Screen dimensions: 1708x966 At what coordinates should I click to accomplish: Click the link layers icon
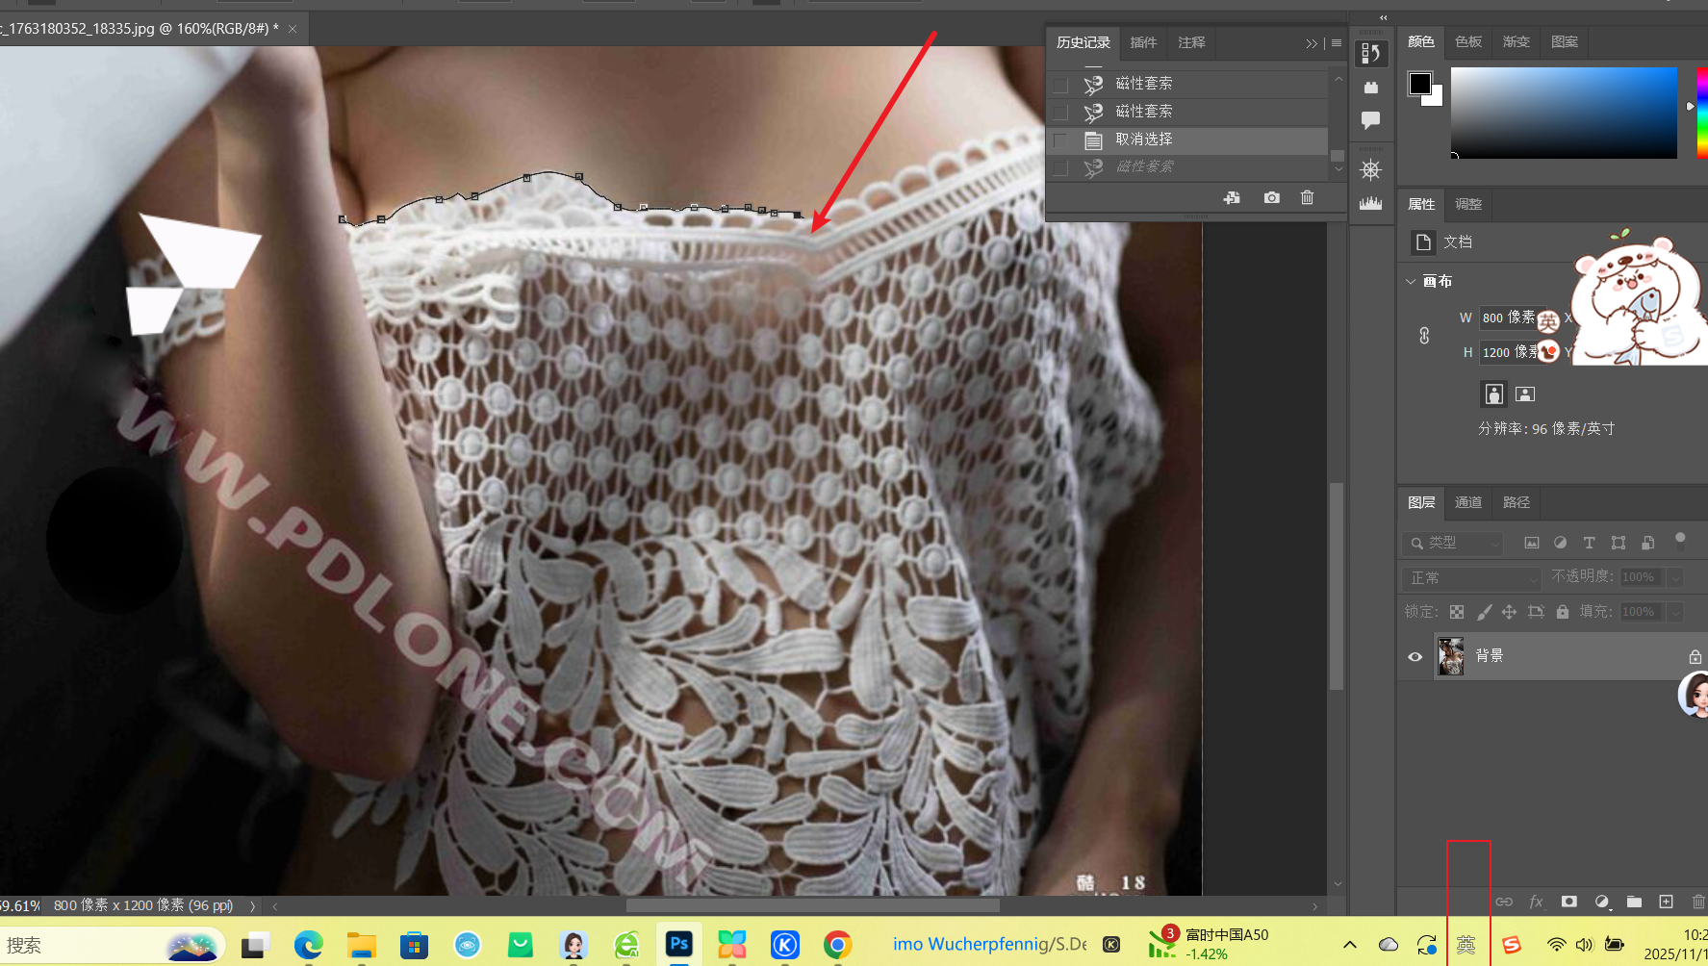[1504, 902]
